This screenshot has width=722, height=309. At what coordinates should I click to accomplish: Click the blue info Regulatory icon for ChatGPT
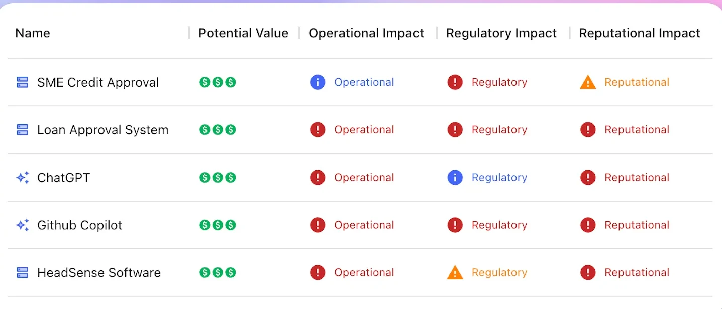[x=455, y=178]
